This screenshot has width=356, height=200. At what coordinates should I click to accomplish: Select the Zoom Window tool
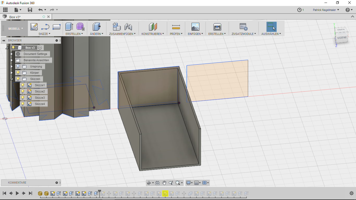(x=178, y=183)
